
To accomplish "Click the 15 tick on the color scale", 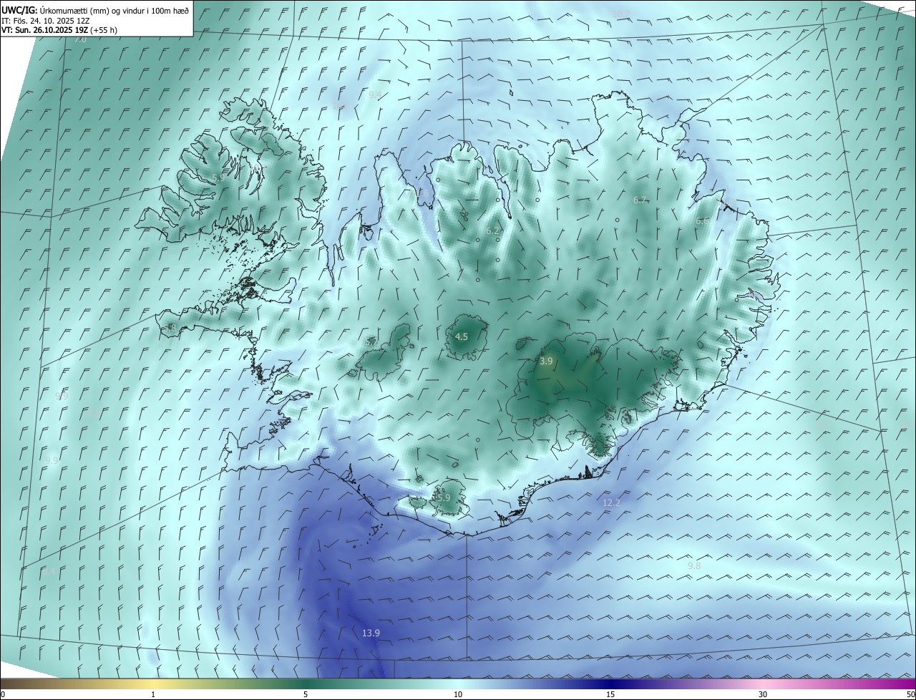I will point(610,694).
